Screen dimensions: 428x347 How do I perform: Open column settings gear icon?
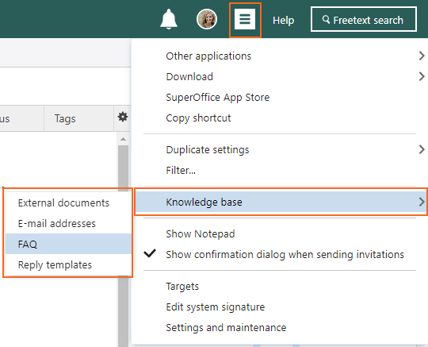[x=123, y=117]
